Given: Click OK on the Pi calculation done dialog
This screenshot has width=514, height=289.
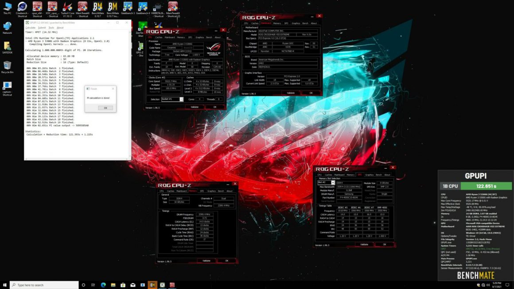Looking at the screenshot, I should (105, 107).
